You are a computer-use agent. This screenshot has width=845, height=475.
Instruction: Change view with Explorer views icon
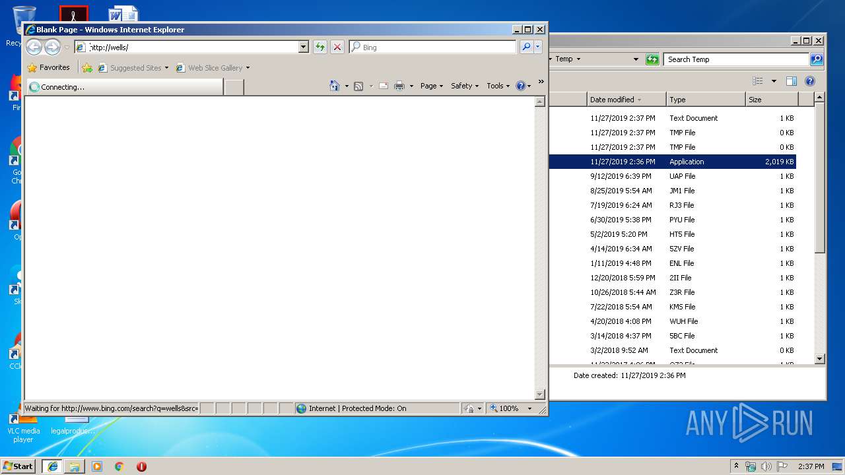coord(758,81)
